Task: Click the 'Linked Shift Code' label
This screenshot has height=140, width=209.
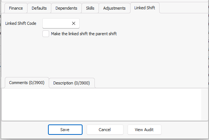Action: pos(21,23)
